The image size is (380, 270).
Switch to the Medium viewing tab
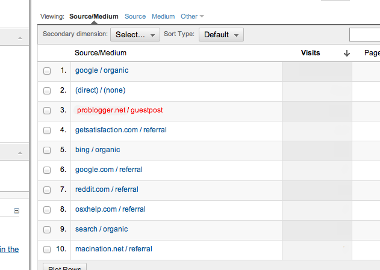point(163,16)
